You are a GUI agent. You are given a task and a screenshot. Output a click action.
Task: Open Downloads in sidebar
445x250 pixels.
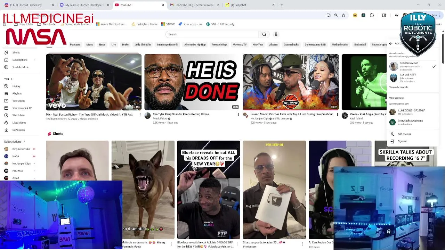click(18, 130)
